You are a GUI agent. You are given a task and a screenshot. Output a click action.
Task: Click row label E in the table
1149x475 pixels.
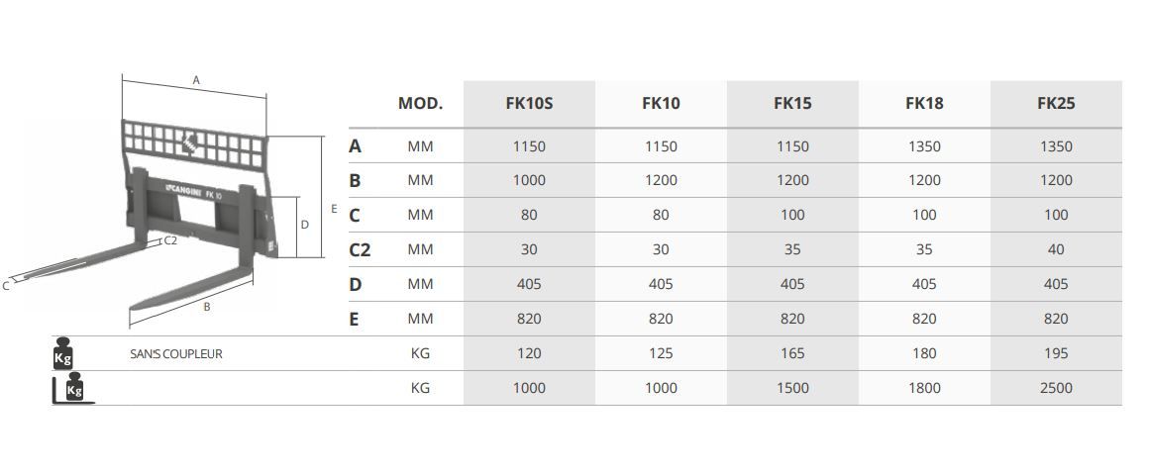click(355, 319)
